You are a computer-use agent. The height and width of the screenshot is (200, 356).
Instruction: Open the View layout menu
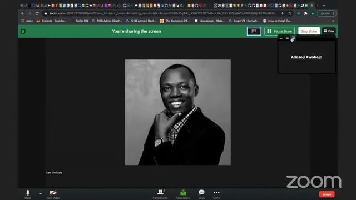tap(329, 31)
